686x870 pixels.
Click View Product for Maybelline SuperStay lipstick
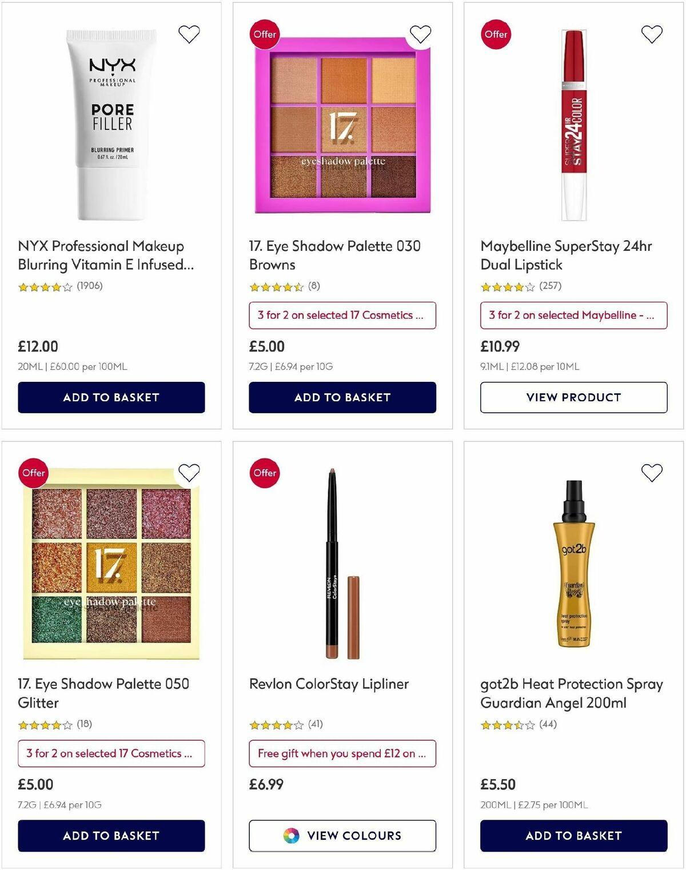(573, 397)
